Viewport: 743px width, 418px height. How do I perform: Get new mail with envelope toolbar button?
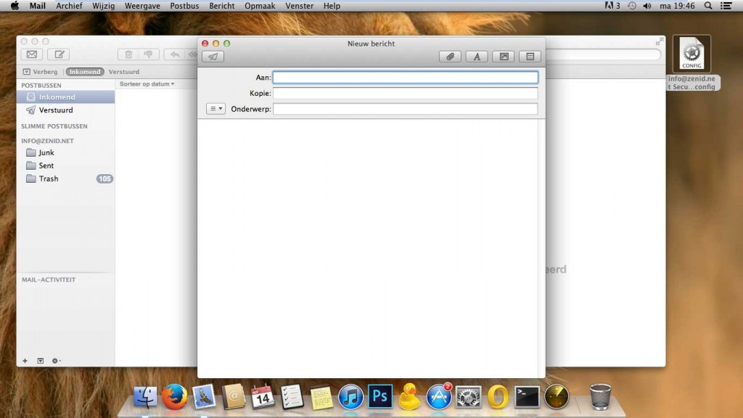(32, 54)
